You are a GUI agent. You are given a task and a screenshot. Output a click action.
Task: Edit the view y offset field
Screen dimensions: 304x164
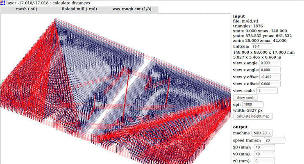270,77
